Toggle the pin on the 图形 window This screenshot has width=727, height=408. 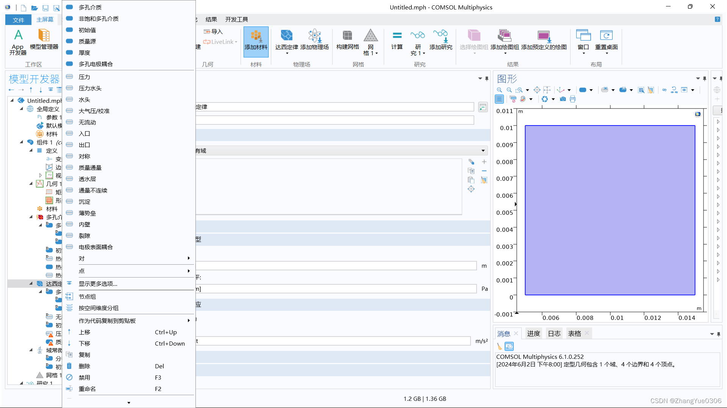pos(704,79)
